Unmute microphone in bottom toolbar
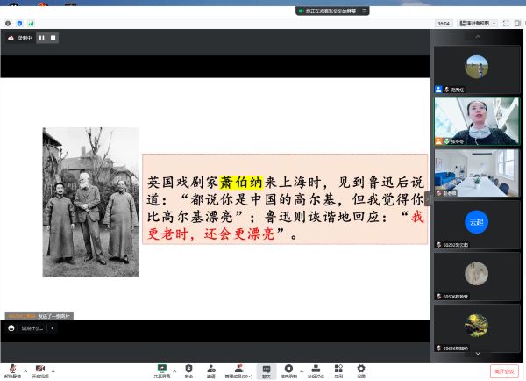This screenshot has width=526, height=381. 13,370
